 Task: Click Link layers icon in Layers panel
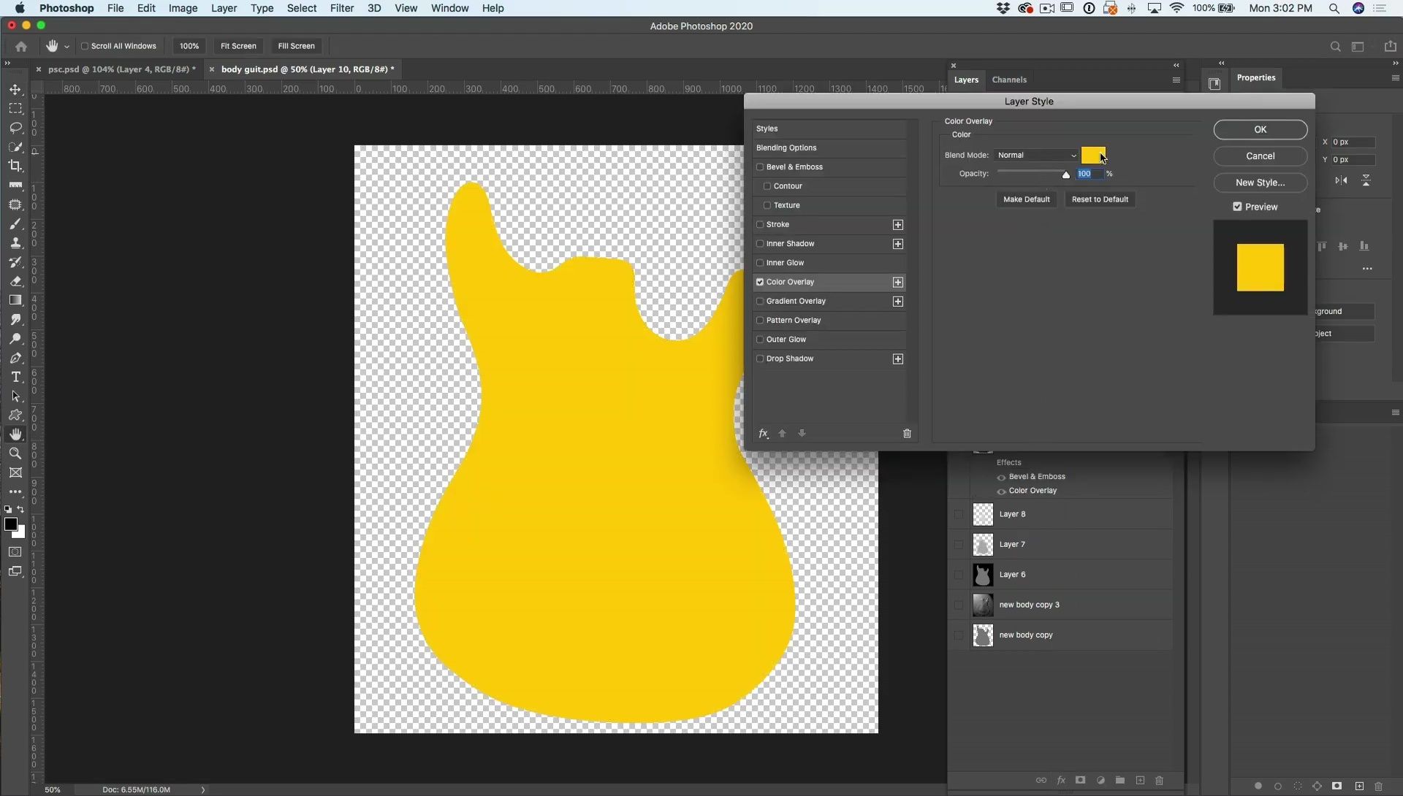(1041, 781)
